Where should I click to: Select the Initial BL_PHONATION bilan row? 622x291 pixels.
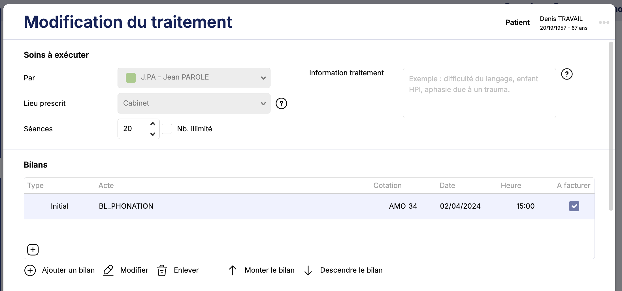point(227,206)
